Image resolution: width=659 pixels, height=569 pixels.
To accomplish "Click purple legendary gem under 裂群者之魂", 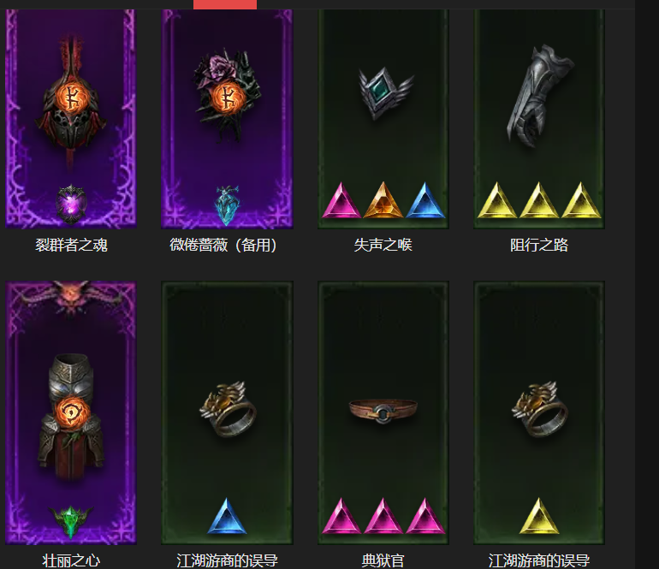I will tap(71, 204).
